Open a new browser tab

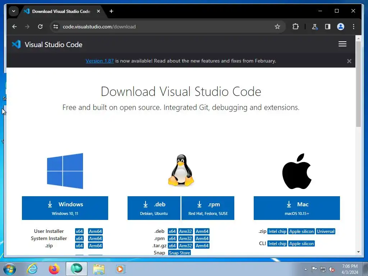(x=111, y=11)
